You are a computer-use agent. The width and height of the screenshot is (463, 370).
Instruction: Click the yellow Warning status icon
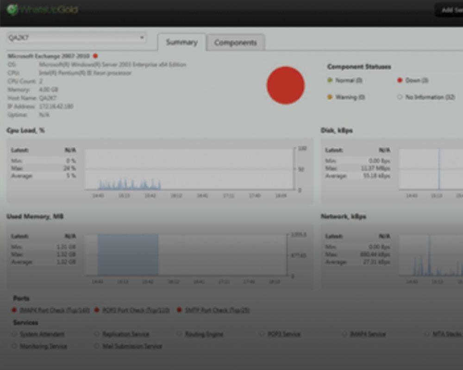point(329,97)
